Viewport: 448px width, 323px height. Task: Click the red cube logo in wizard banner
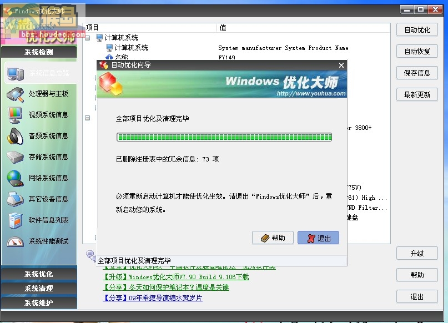pos(110,84)
